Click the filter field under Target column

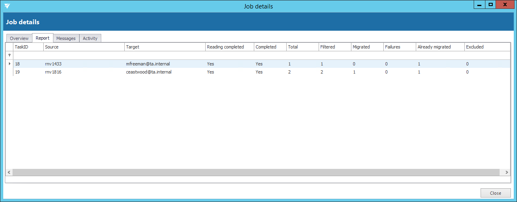point(165,55)
